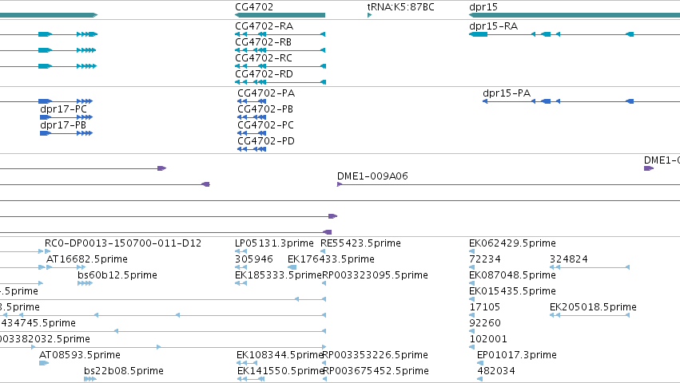Select the dpr15-RA transcript glyph
680x383 pixels.
pyautogui.click(x=575, y=34)
